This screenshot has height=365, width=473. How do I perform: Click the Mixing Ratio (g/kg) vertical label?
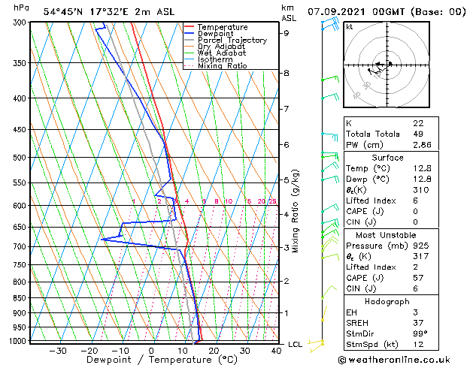click(x=295, y=211)
